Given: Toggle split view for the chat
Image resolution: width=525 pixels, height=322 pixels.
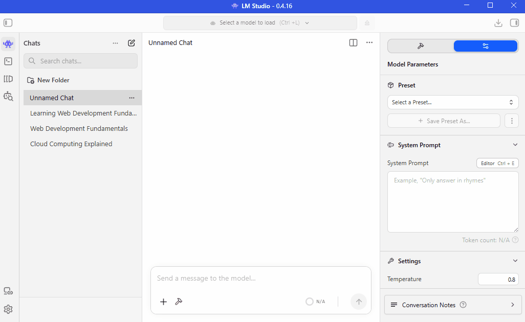Looking at the screenshot, I should coord(353,43).
